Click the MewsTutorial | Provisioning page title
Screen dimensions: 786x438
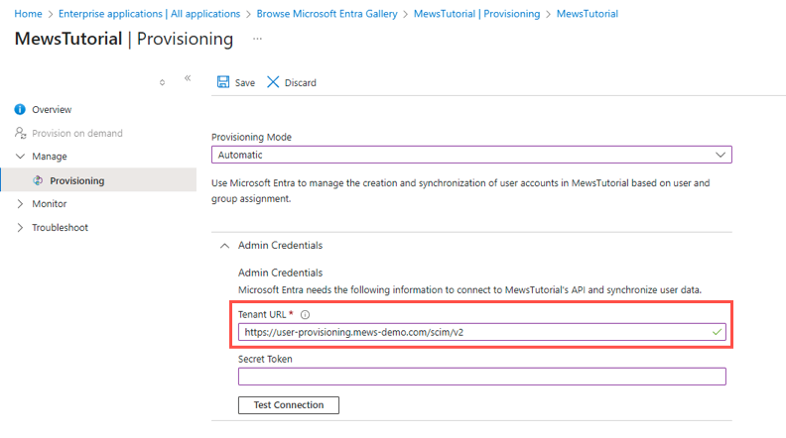(124, 39)
